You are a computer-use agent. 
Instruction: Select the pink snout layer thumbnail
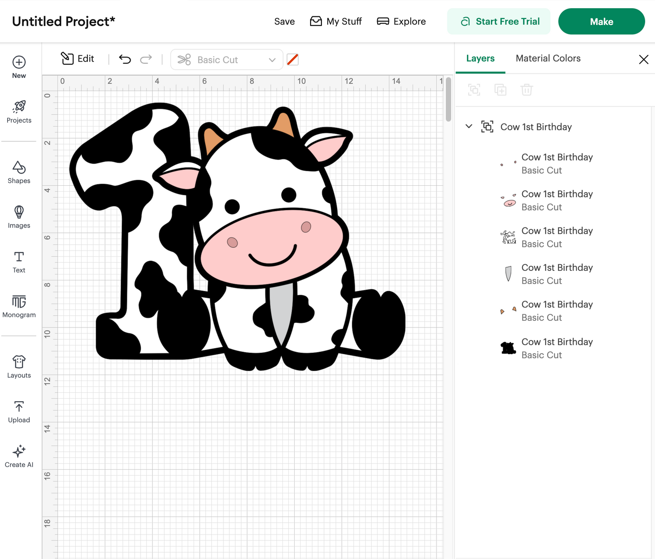(x=508, y=200)
